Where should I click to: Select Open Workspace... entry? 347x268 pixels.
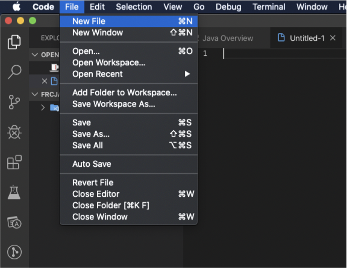(128, 63)
